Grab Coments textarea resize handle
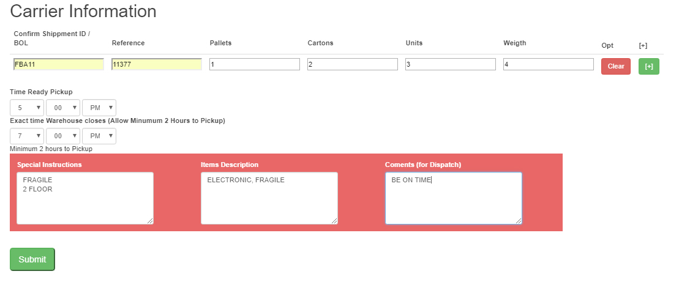 [519, 221]
